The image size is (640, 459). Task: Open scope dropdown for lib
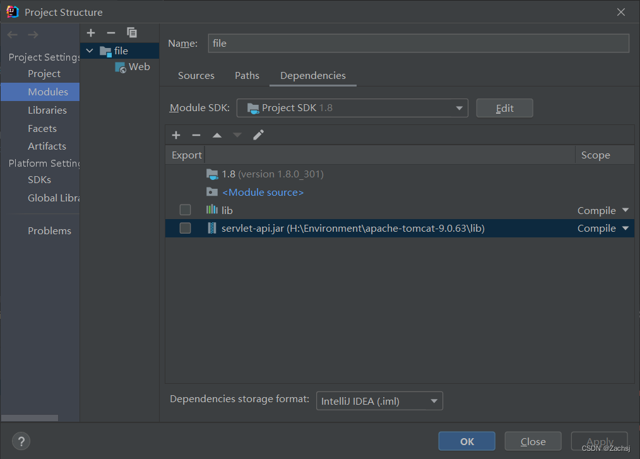625,210
